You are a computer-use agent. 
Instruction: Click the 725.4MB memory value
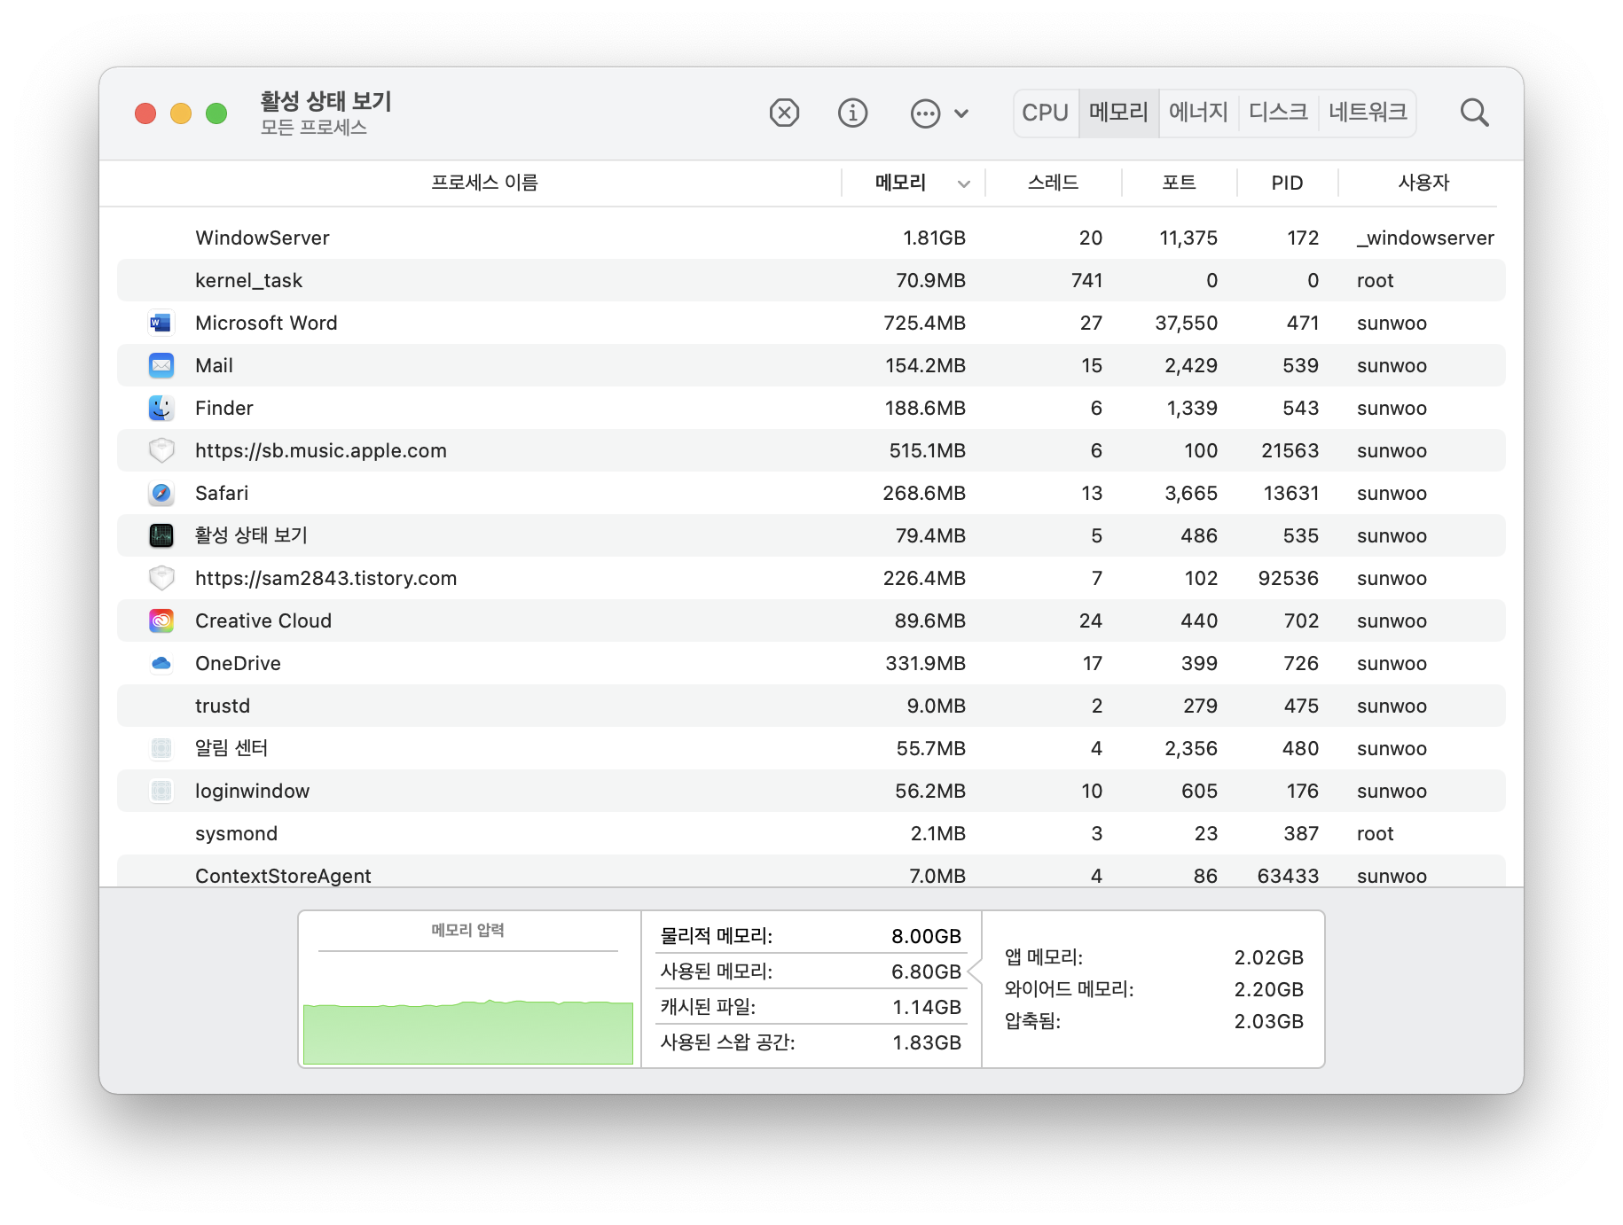click(924, 323)
